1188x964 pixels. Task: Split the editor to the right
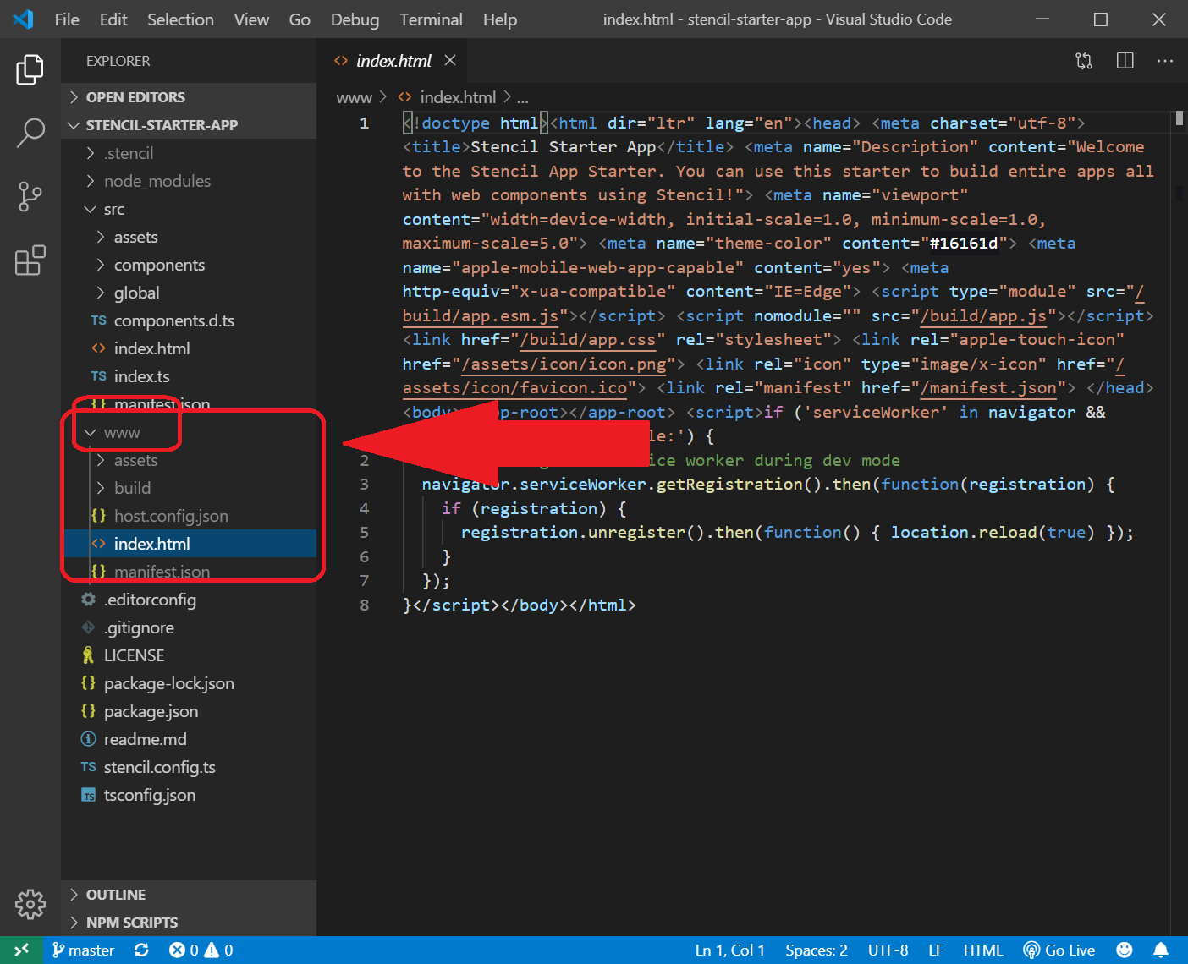click(1125, 61)
